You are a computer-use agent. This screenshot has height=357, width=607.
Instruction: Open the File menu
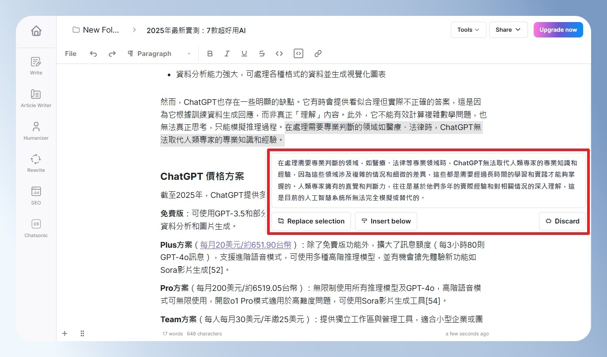71,54
